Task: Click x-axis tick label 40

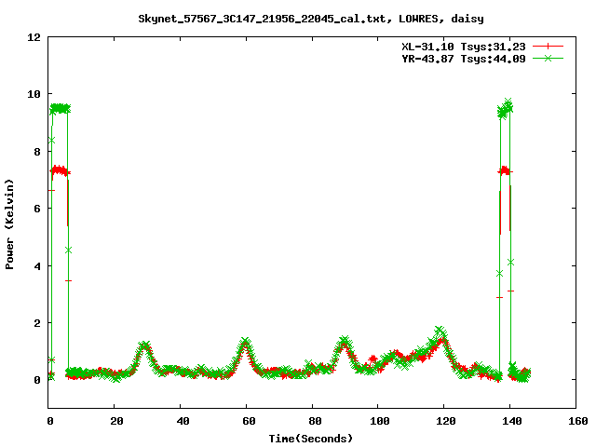Action: (x=183, y=421)
